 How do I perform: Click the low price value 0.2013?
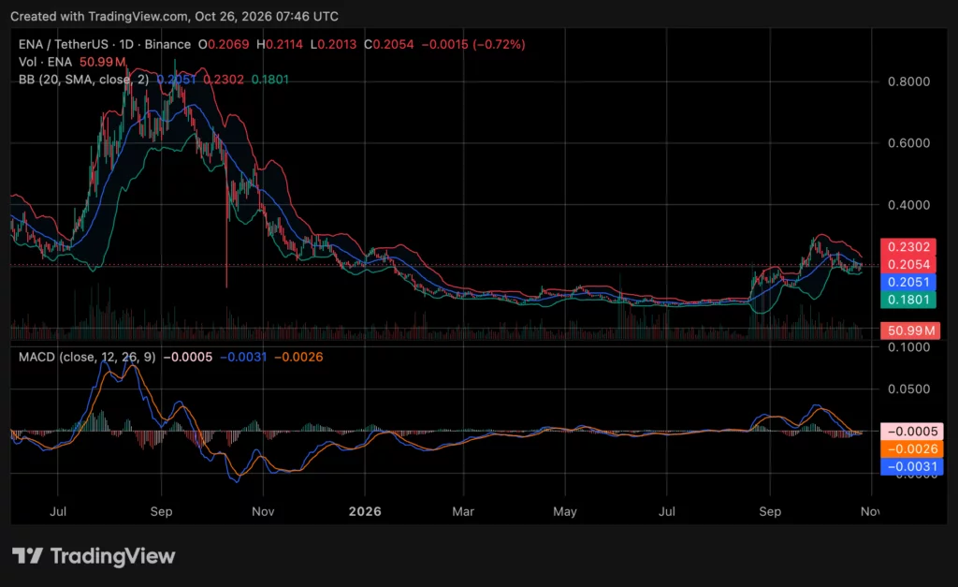tap(336, 44)
